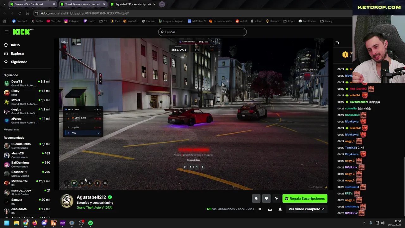Go to Inicio in sidebar

point(12,45)
